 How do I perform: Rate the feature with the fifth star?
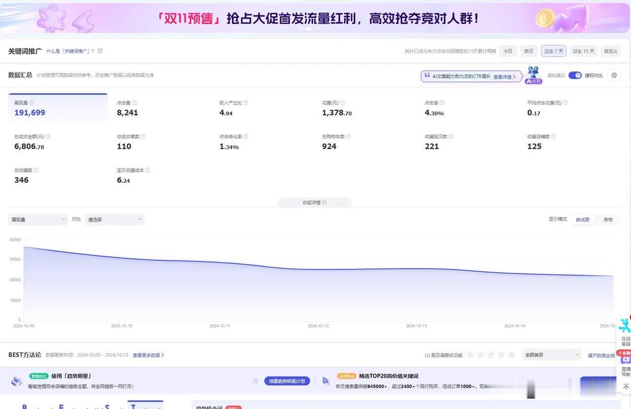pyautogui.click(x=511, y=355)
